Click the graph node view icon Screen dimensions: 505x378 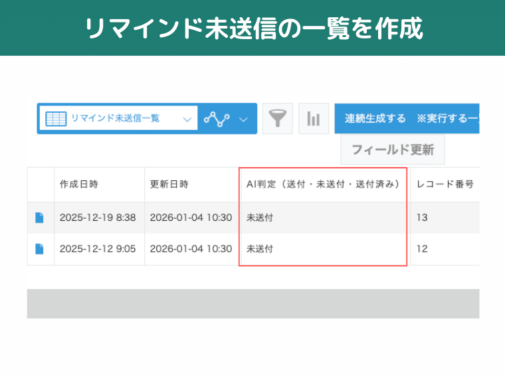[x=217, y=119]
